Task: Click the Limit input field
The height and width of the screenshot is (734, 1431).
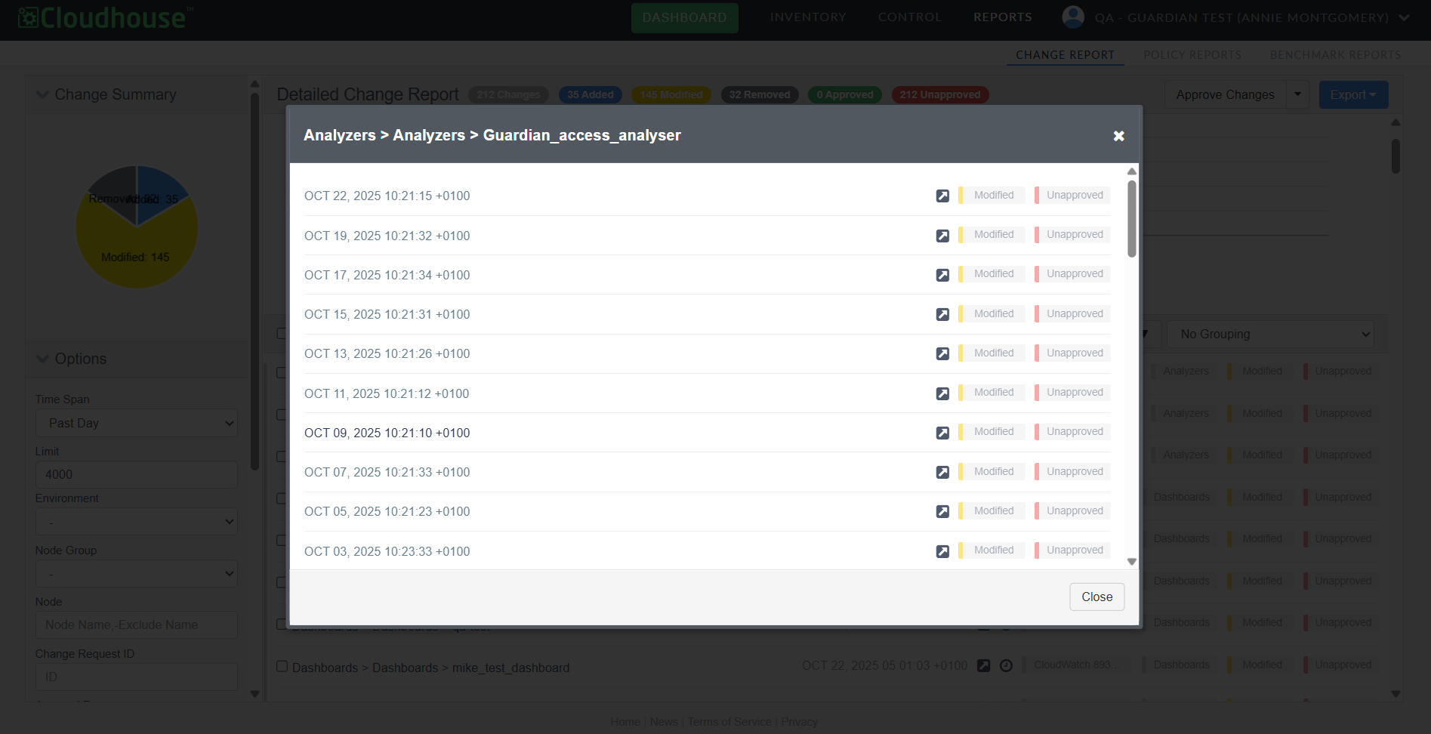Action: (x=136, y=474)
